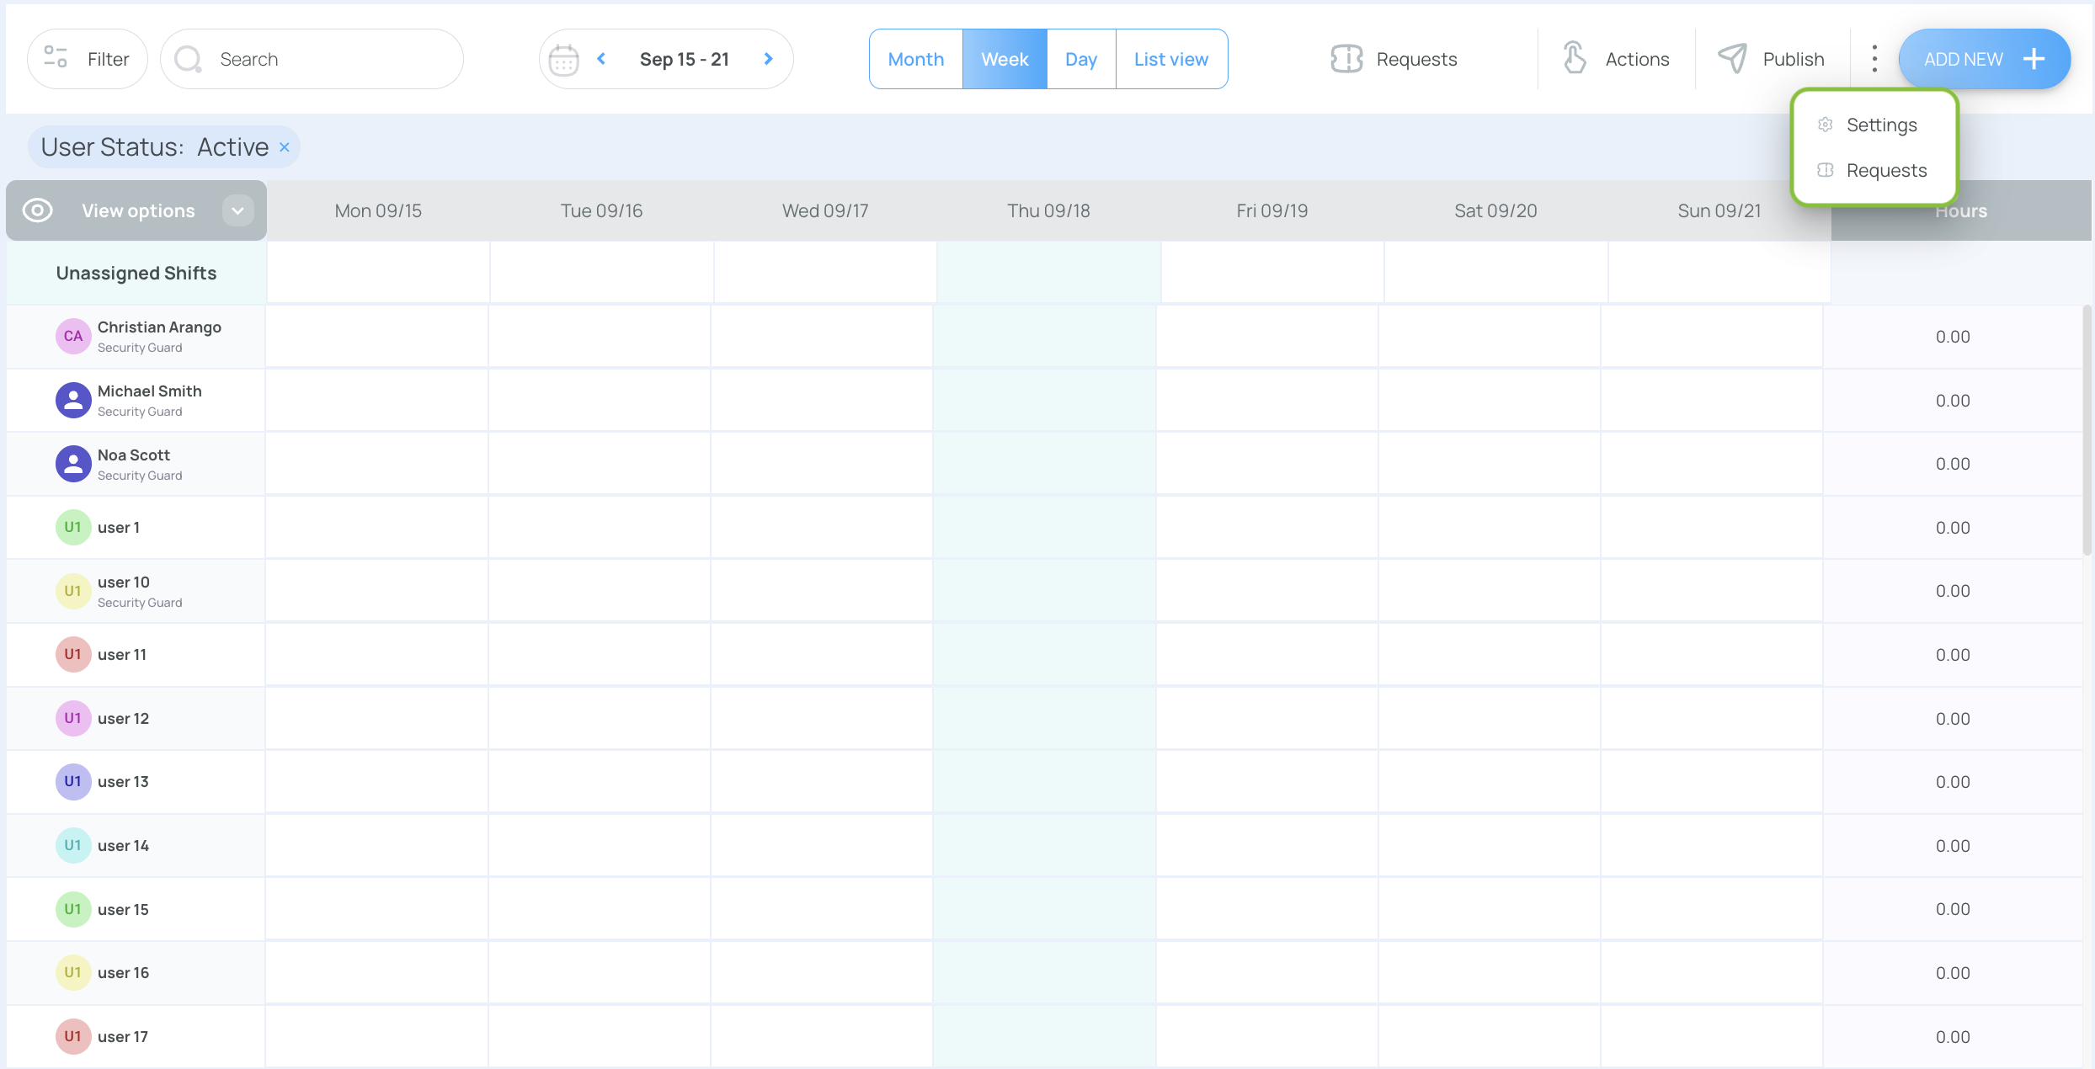Screen dimensions: 2095x1069
Task: Click the three-dot more options icon
Action: [1874, 59]
